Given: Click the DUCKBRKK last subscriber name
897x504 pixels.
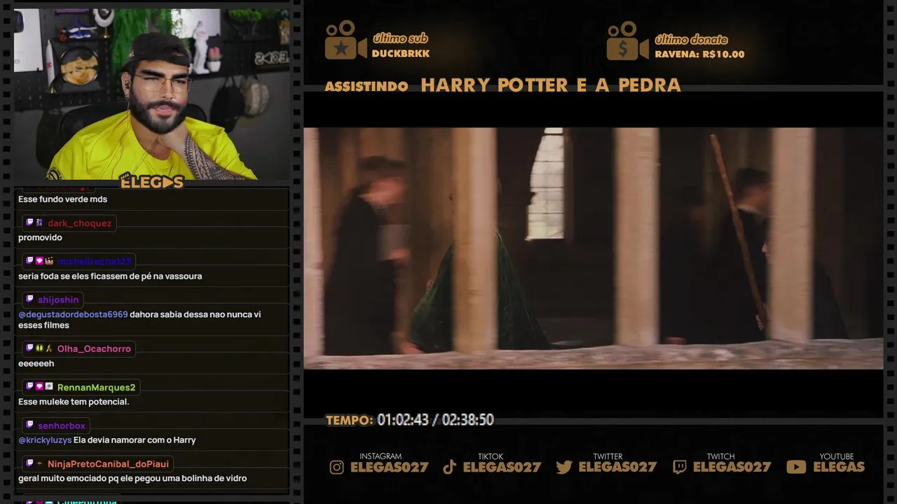Looking at the screenshot, I should click(x=401, y=54).
